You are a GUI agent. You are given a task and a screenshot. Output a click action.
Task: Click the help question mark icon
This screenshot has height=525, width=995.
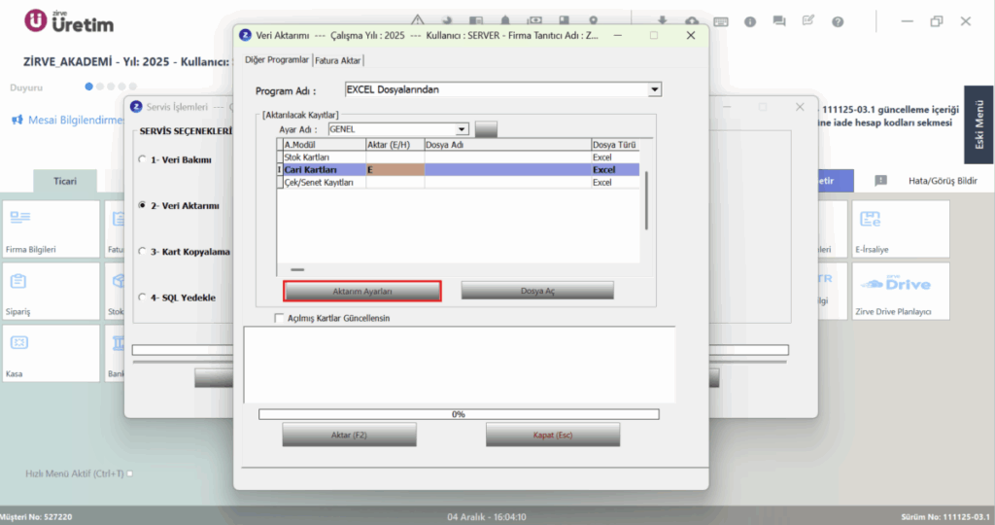838,21
